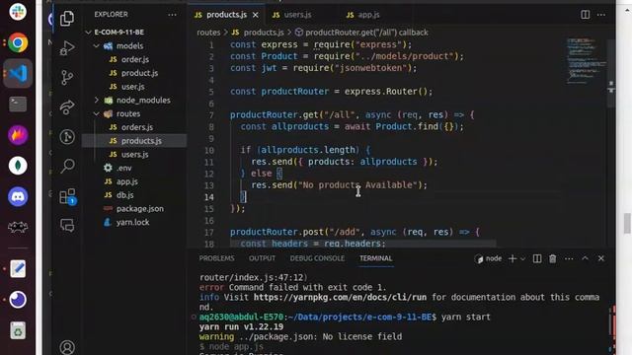
Task: Open the timeline clock icon in activity bar
Action: (x=67, y=137)
